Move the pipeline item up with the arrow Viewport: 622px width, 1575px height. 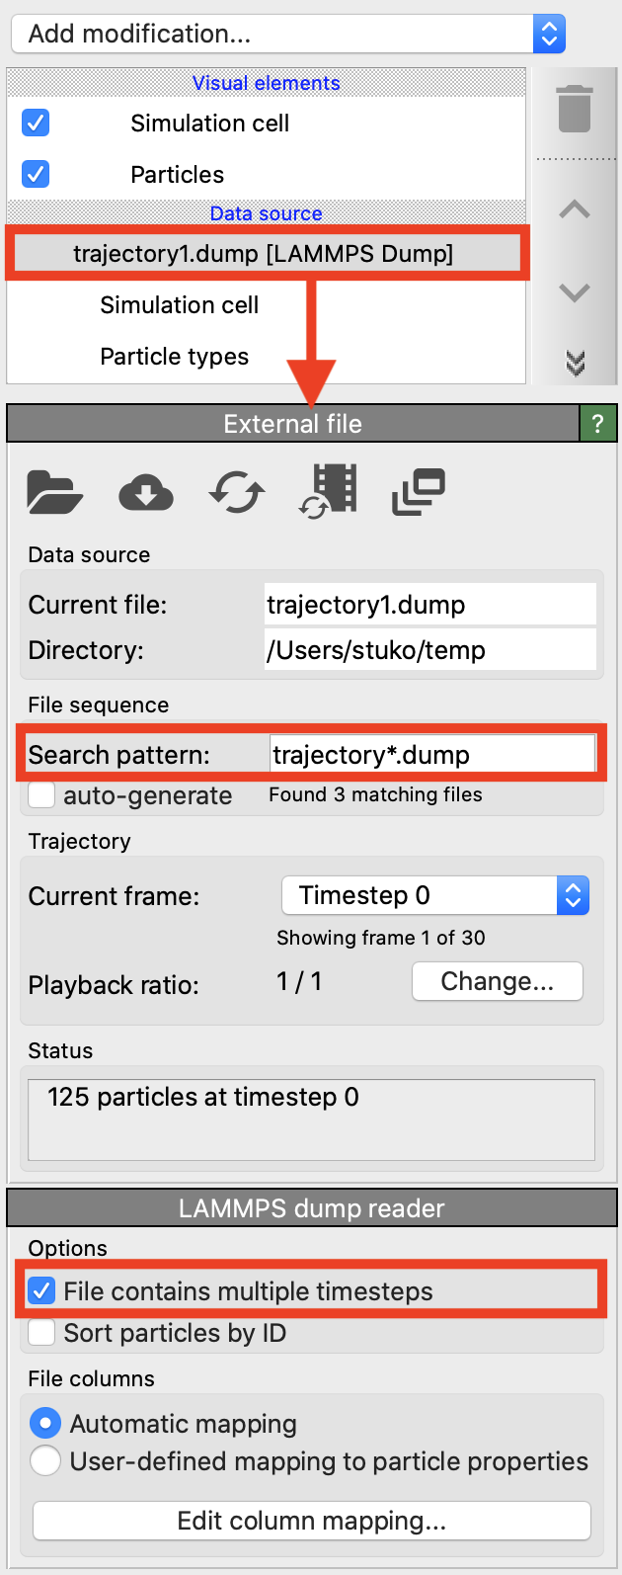pyautogui.click(x=575, y=209)
